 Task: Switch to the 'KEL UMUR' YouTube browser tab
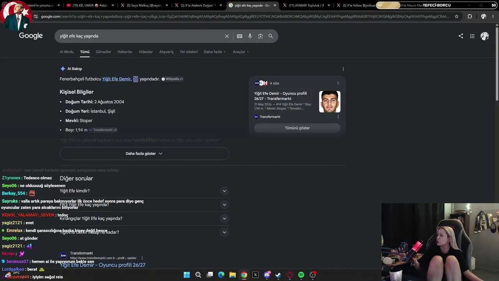coord(90,5)
